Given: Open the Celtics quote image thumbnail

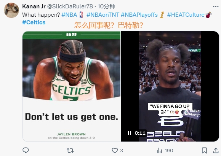Looking at the screenshot, I should tap(72, 86).
